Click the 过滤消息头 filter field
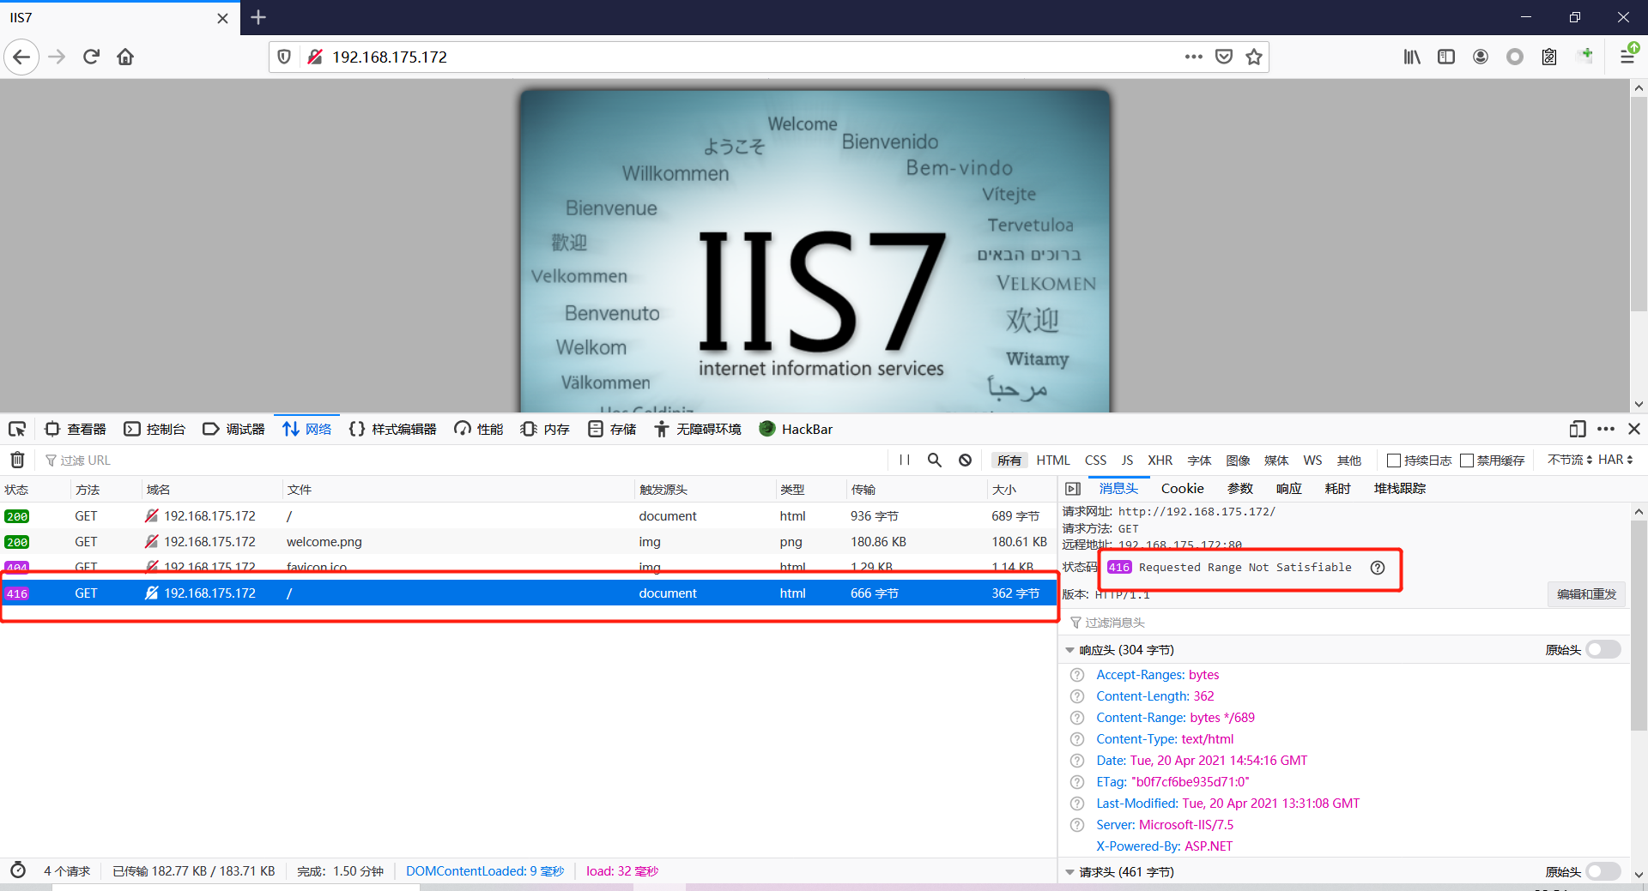 [x=1343, y=622]
